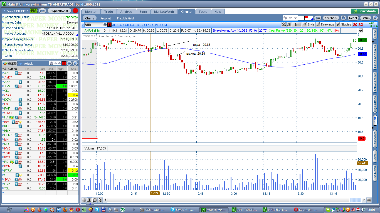Click the lightbulb icon in IBM row
380x213 pixels.
[20, 122]
